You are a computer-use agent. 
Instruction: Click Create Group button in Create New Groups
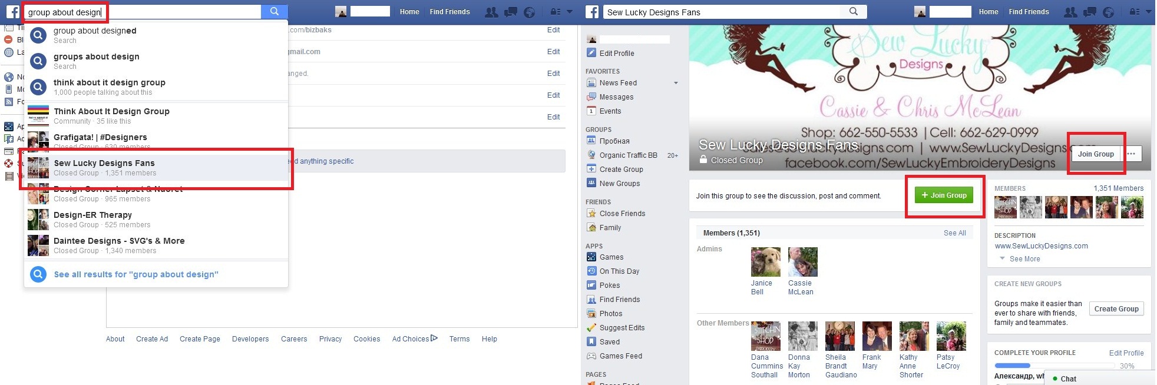[x=1116, y=308]
